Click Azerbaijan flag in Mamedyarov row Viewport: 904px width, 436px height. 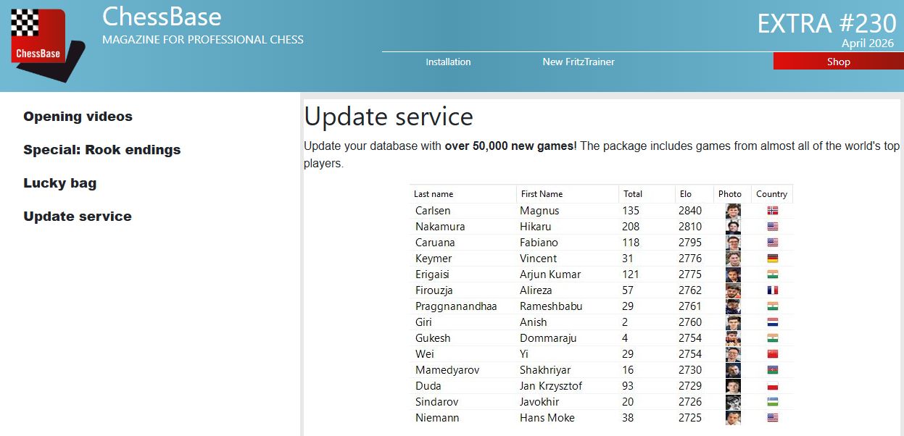[772, 370]
